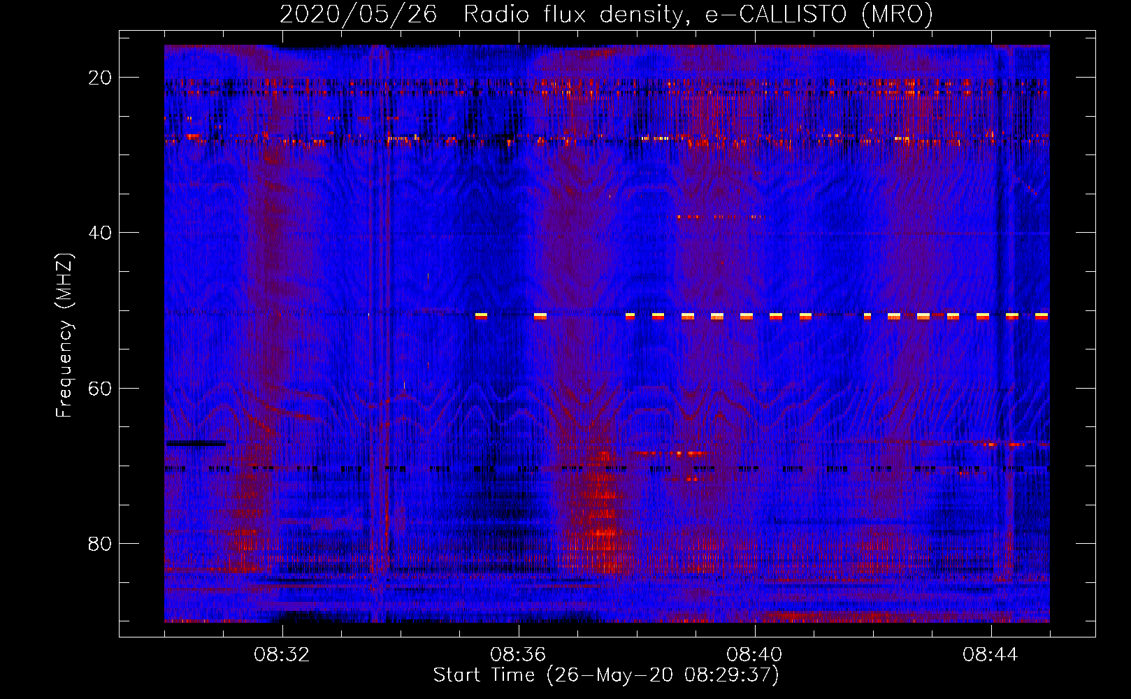The width and height of the screenshot is (1131, 699).
Task: Click the '60' frequency tick label
Action: click(100, 389)
